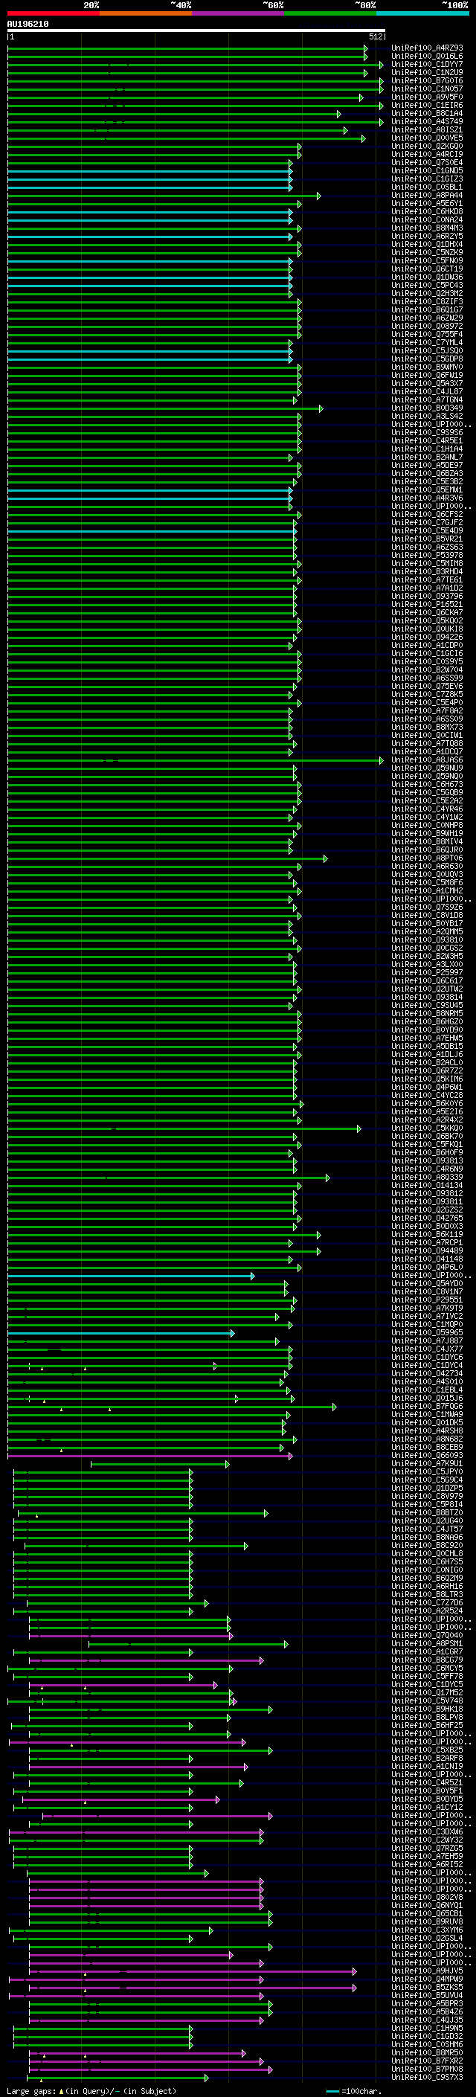
Task: Select label UniRef100_Q2KGQ0
Action: pos(427,147)
